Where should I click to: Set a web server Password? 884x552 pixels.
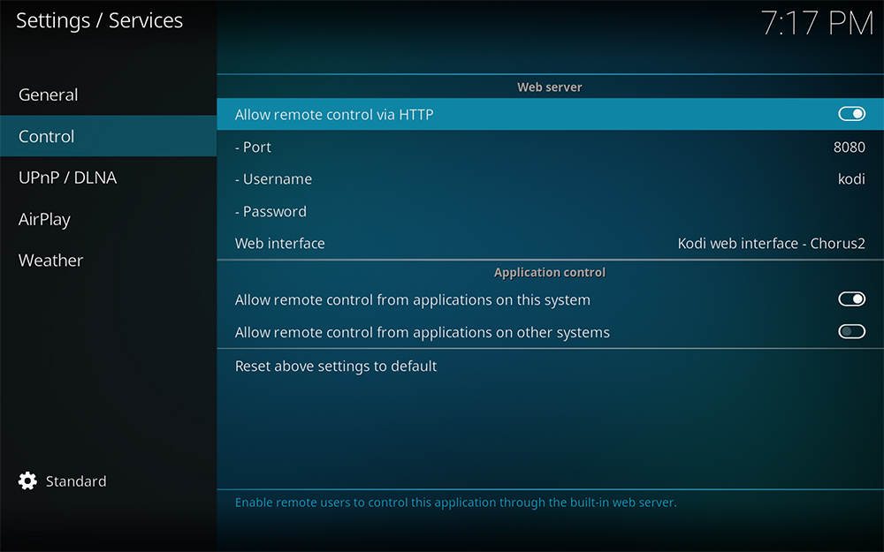point(550,211)
